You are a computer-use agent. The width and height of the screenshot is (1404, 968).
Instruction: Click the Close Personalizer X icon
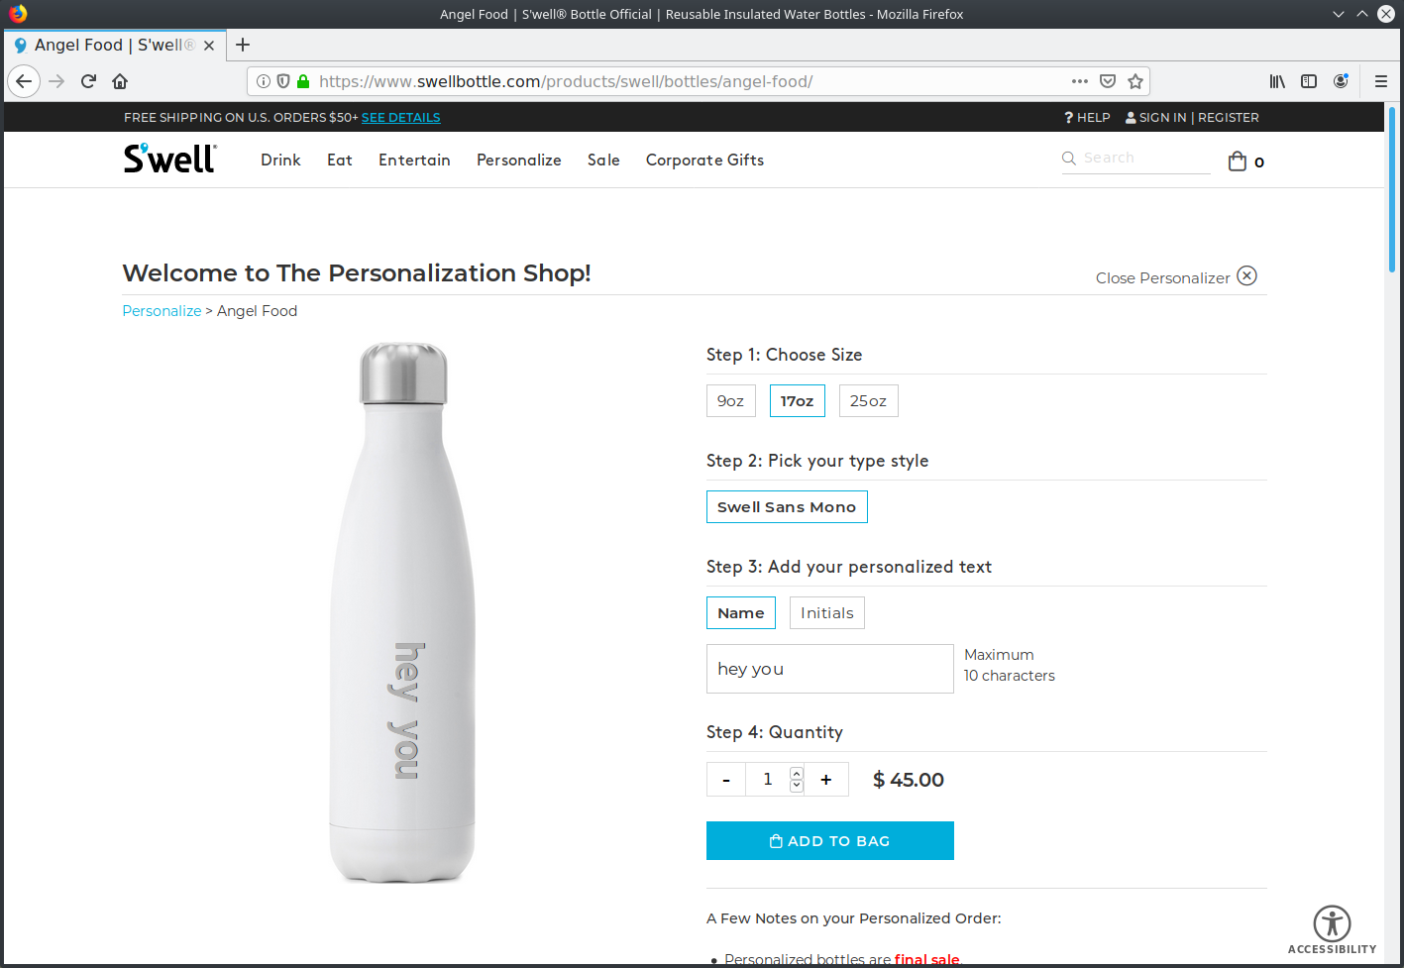1247,276
